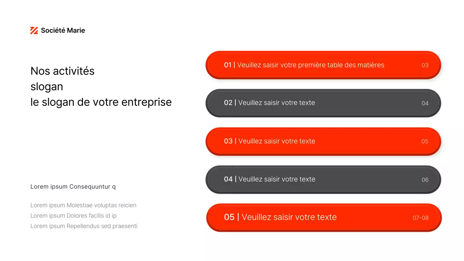The height and width of the screenshot is (261, 464).
Task: Click page number 03 in the first bar
Action: point(425,65)
